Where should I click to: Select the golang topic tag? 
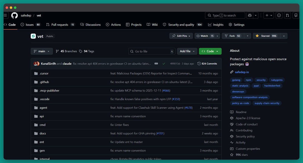point(237,80)
